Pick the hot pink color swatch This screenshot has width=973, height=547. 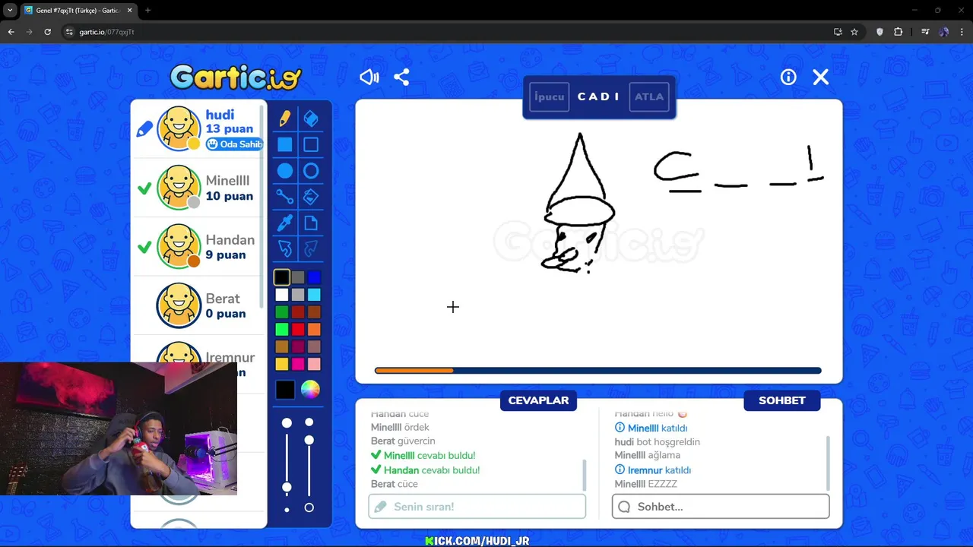point(298,365)
